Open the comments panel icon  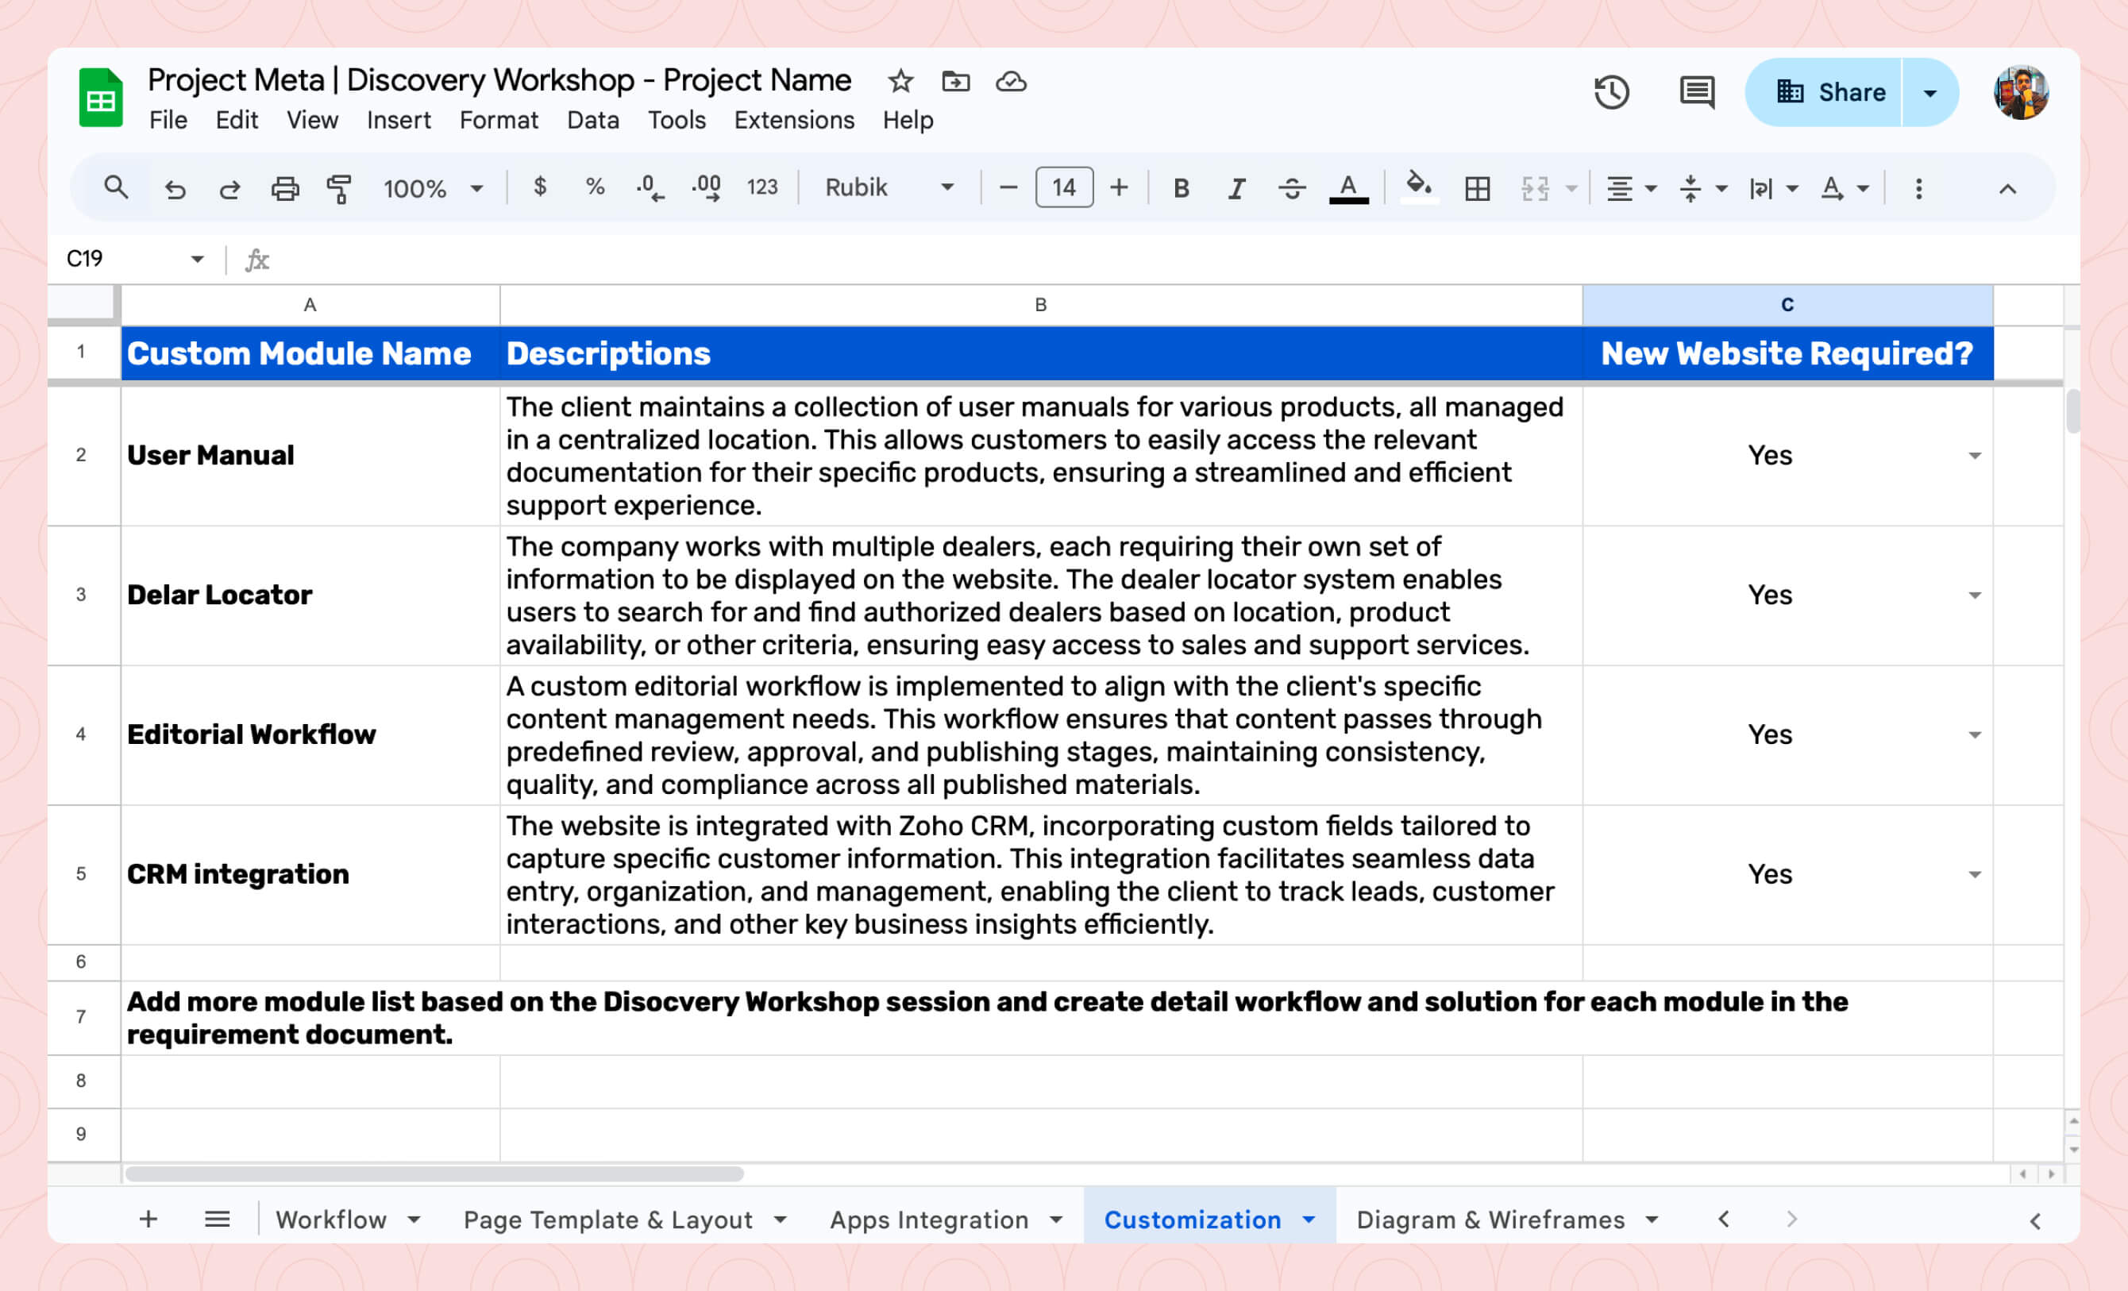pyautogui.click(x=1696, y=92)
